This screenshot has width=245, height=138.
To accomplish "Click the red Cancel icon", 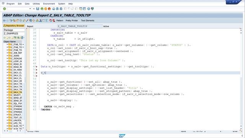I will pyautogui.click(x=49, y=9).
